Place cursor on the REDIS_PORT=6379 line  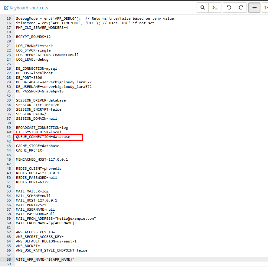point(32,182)
